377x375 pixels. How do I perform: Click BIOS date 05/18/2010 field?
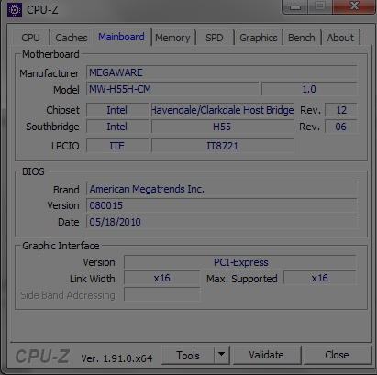pyautogui.click(x=221, y=222)
